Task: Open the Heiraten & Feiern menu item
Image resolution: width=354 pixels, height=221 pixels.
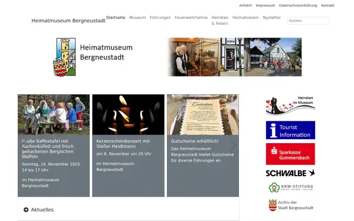Action: pos(220,21)
